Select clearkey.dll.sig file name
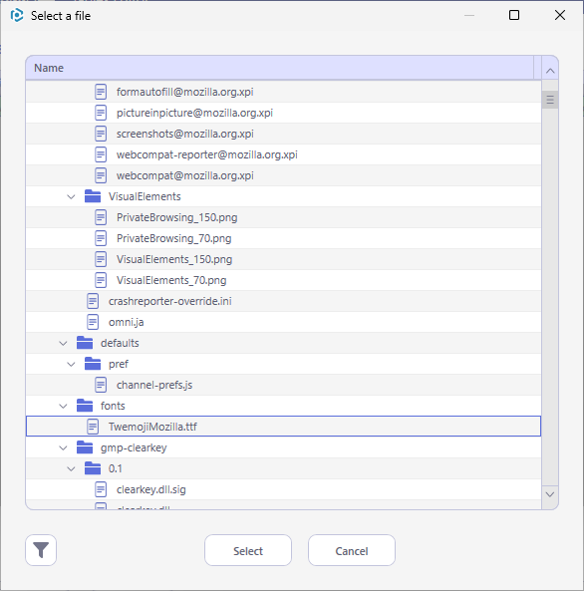584x591 pixels. [x=150, y=489]
